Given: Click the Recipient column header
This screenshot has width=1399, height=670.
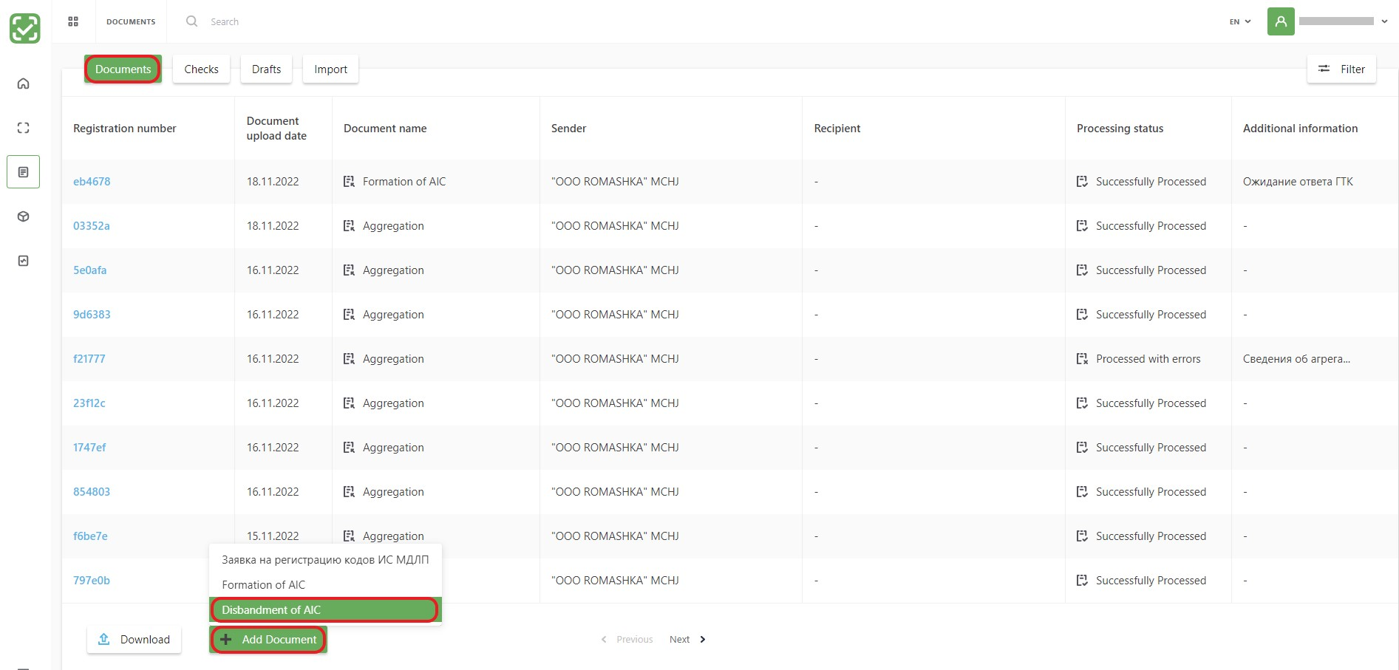Looking at the screenshot, I should [x=837, y=129].
